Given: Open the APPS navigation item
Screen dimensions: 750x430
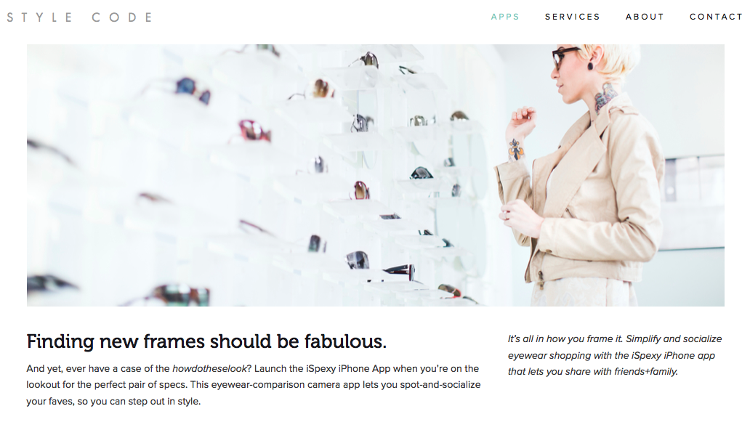Looking at the screenshot, I should (x=504, y=17).
